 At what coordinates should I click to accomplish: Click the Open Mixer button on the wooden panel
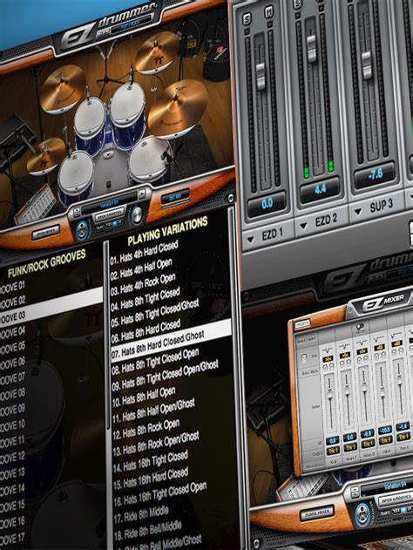click(46, 232)
